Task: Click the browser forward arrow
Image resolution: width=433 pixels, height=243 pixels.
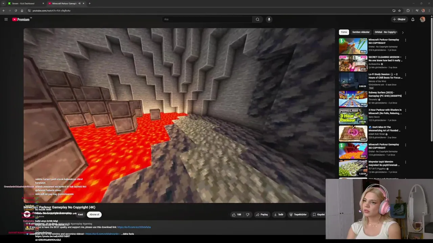Action: point(9,10)
